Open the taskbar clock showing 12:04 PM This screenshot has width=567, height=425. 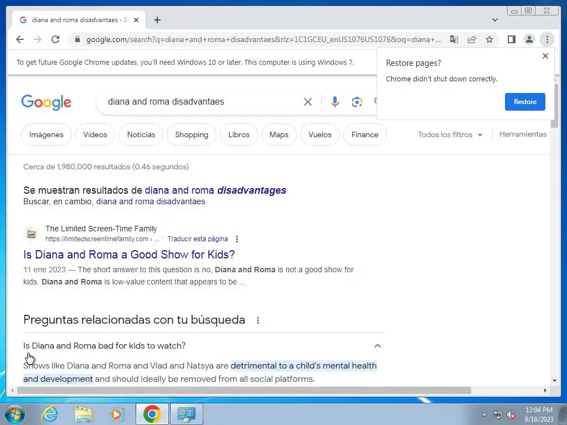click(x=539, y=414)
